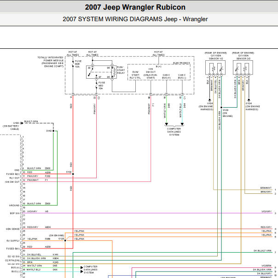Click the "BUS (-)" label beside pin 35
Screen dimensions: 278x278
pos(16,272)
